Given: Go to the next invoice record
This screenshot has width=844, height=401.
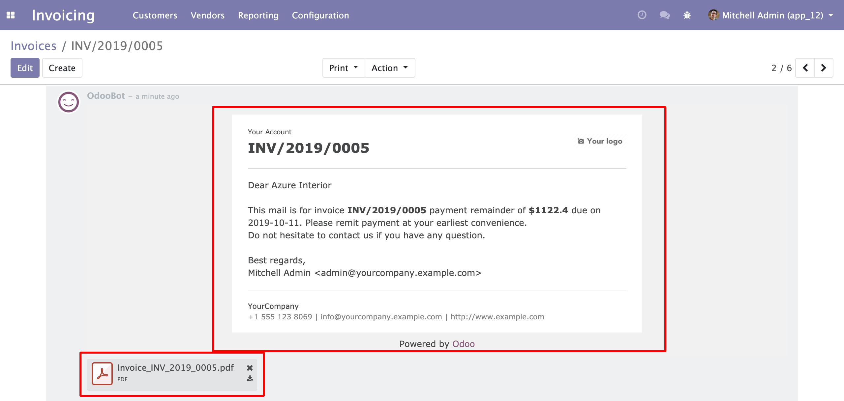Looking at the screenshot, I should [x=824, y=68].
